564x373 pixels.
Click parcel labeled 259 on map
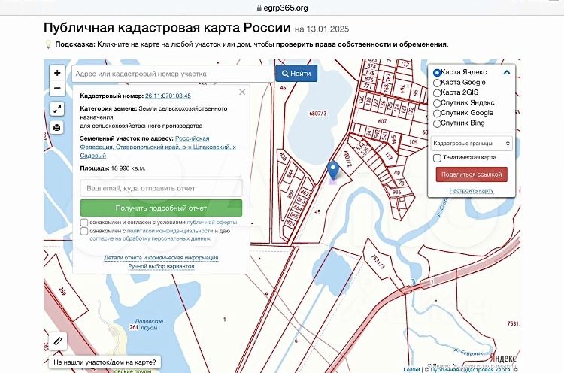[x=62, y=291]
